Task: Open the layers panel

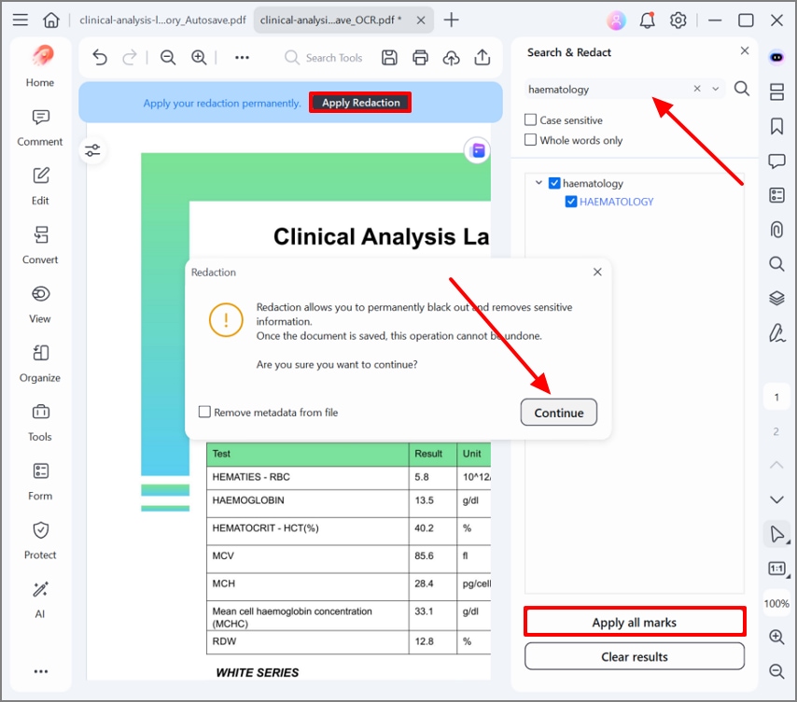Action: [776, 298]
